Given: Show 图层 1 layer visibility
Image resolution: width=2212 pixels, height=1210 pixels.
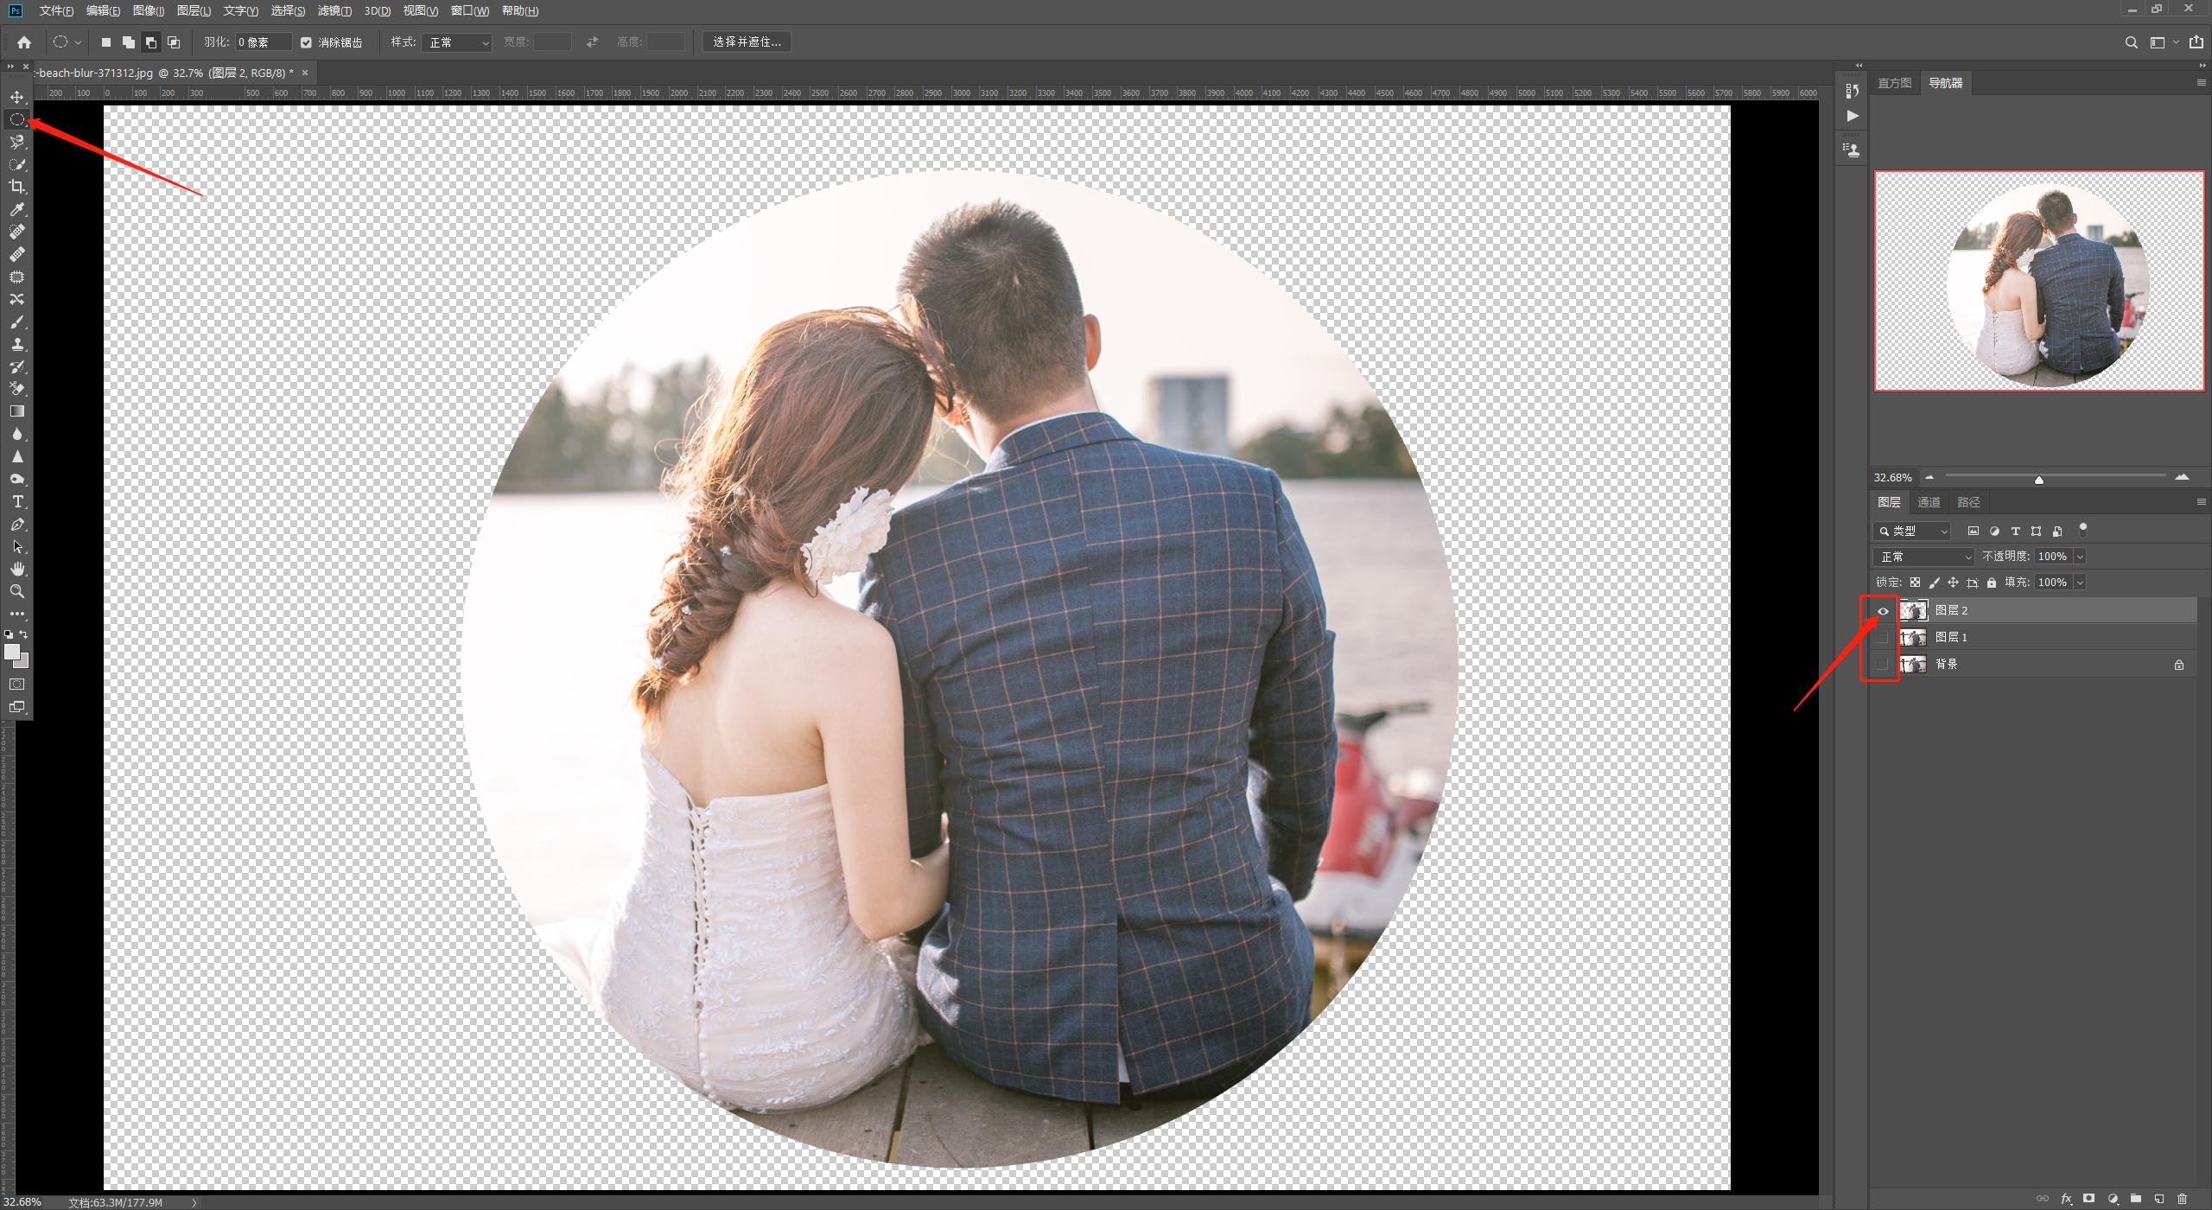Looking at the screenshot, I should (x=1883, y=638).
